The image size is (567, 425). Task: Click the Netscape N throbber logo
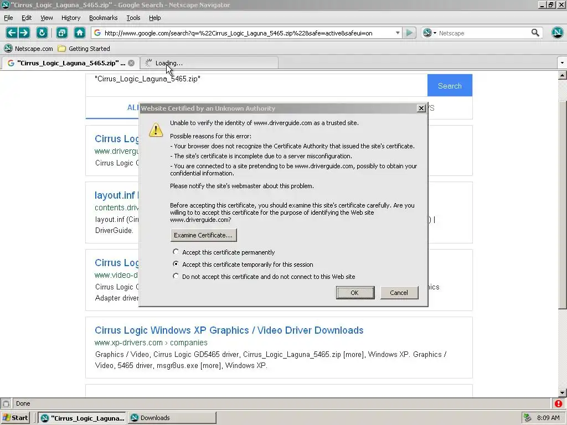click(557, 33)
